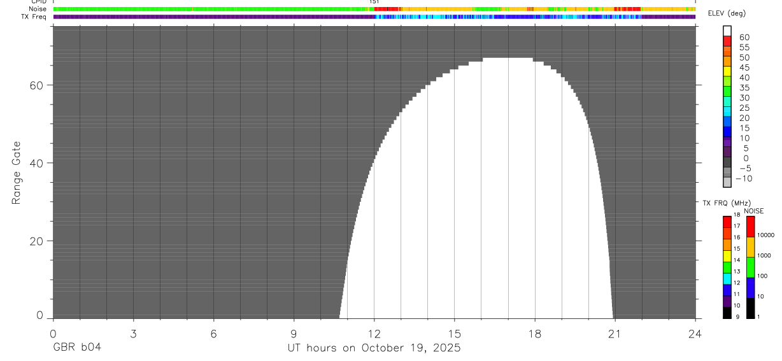Click 'UT hours on October 19, 2025' label
Viewport: 782px width, 361px height.
click(374, 348)
